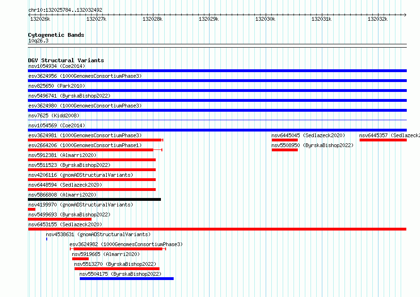Open nsv4206116 (gnomADStructuralVariants) label
The height and width of the screenshot is (297, 420).
[81, 175]
